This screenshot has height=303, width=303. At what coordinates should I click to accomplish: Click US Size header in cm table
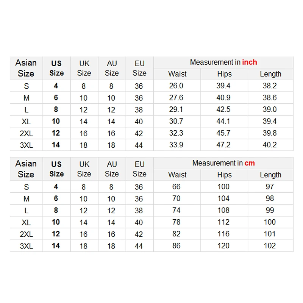pyautogui.click(x=56, y=169)
